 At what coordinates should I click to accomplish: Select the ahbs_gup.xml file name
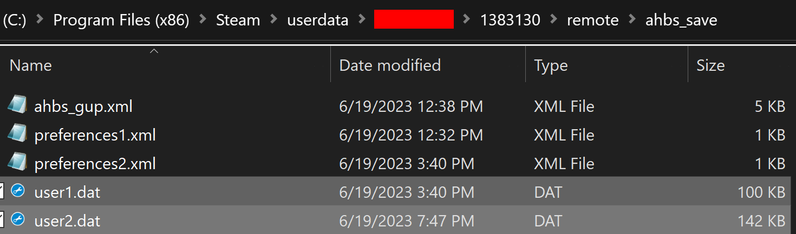pyautogui.click(x=83, y=106)
